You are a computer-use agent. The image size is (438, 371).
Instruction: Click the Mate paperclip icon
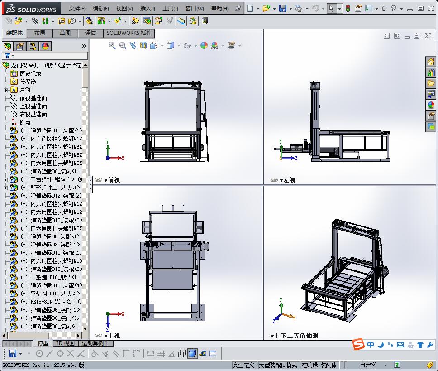pos(35,21)
